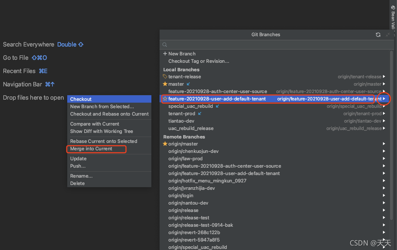This screenshot has width=397, height=250.
Task: Expand submenu arrow for origin/master
Action: 384,144
